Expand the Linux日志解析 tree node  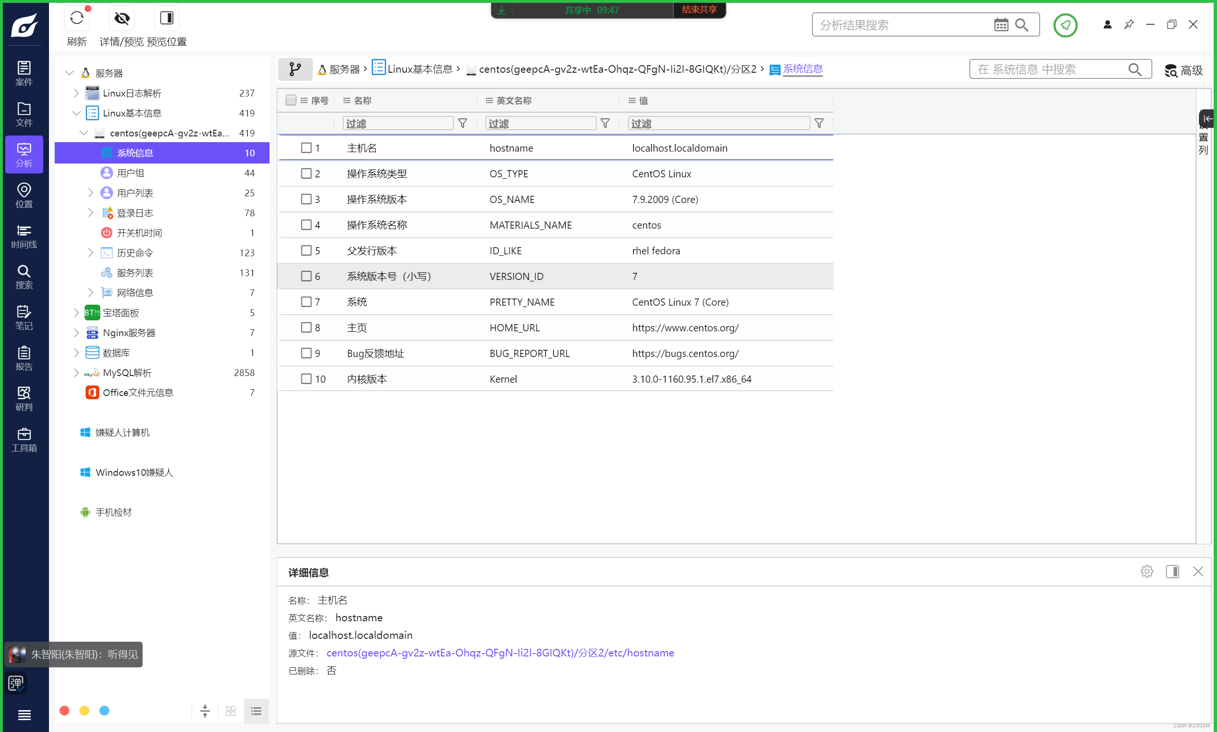(76, 93)
